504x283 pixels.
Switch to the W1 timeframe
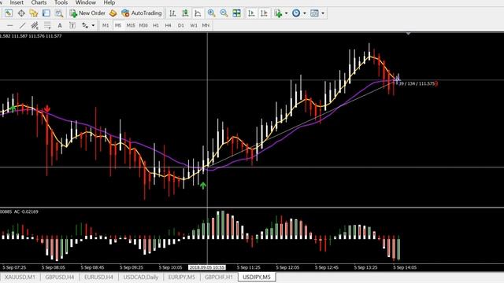click(194, 25)
